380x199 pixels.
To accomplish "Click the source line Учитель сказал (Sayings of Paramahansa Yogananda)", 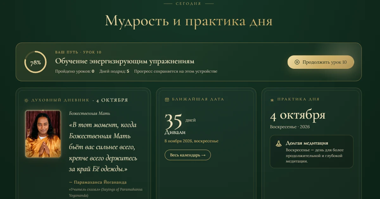I will click(x=106, y=192).
